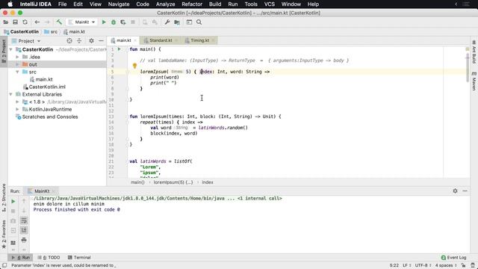This screenshot has width=478, height=269.
Task: Toggle scroll to end in Run console
Action: pyautogui.click(x=24, y=230)
